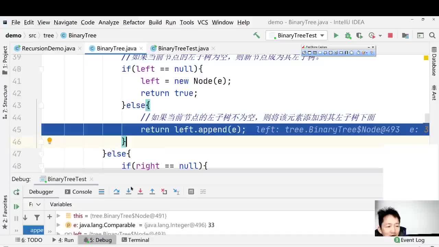Open the 7: Structure side panel

click(5, 102)
